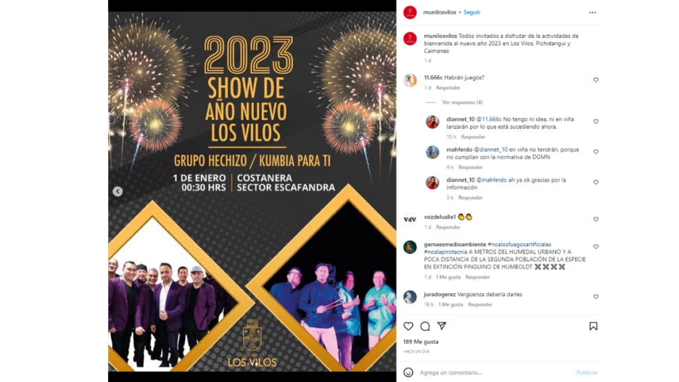Like the comment by 11.666c
679x382 pixels.
point(596,80)
